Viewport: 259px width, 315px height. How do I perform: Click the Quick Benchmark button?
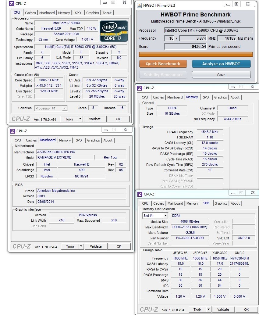point(163,64)
